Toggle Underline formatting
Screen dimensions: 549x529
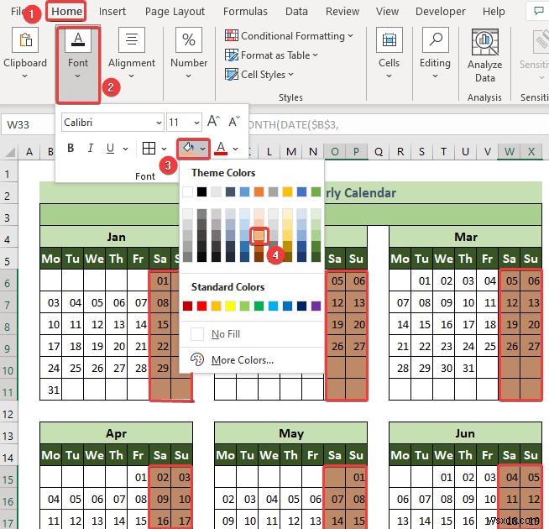(x=110, y=149)
